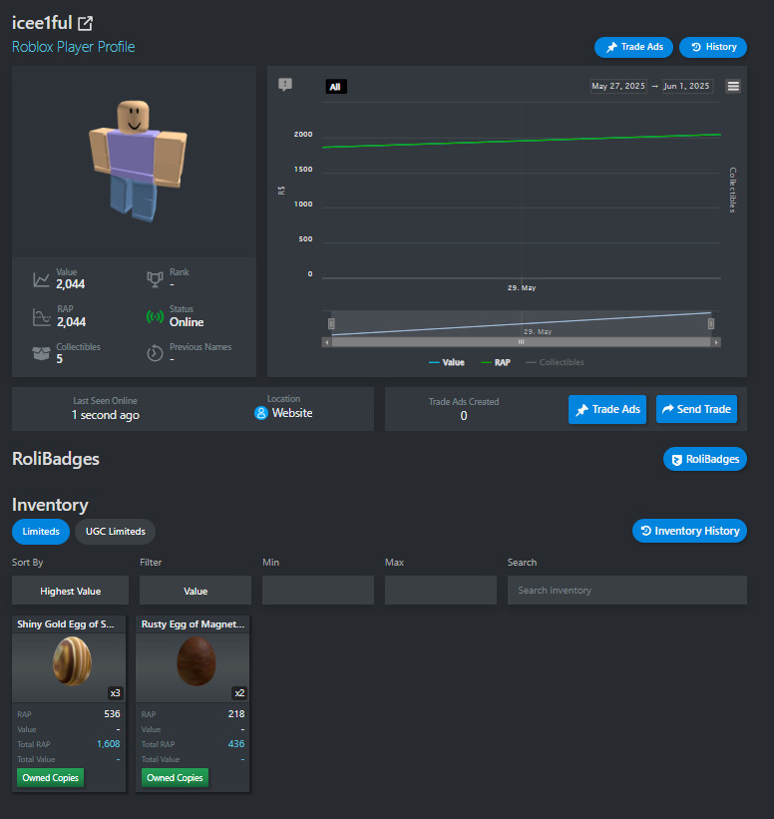Open the Filter Value dropdown
The image size is (774, 819).
(195, 591)
